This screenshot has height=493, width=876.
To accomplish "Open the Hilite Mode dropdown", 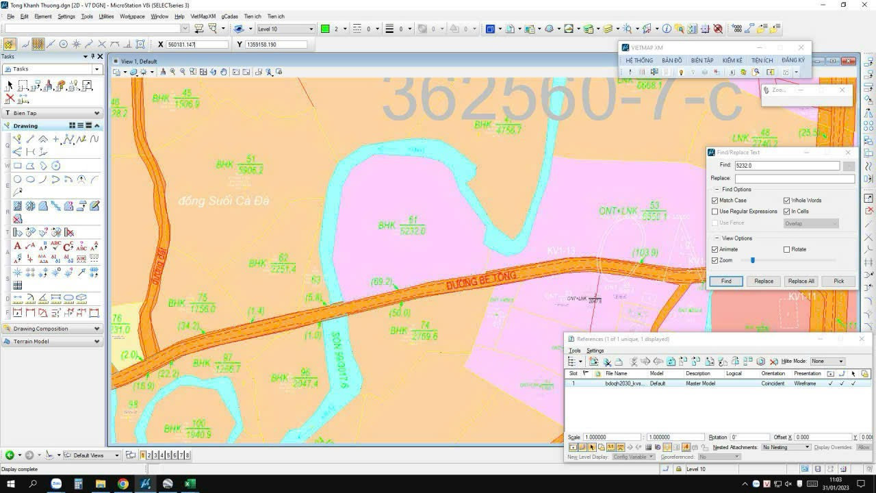I will tap(827, 362).
